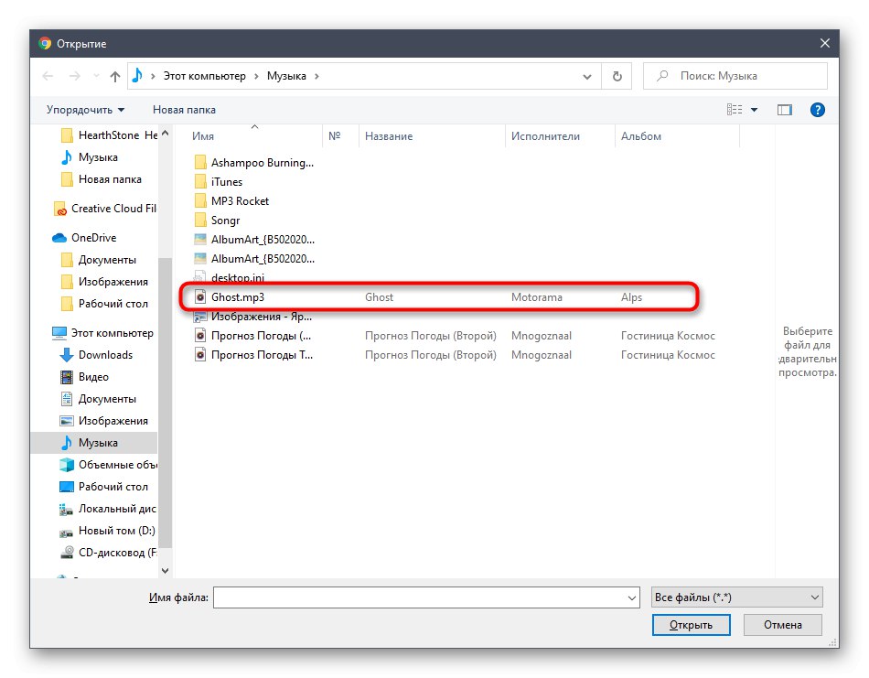The height and width of the screenshot is (678, 869).
Task: Open the file name history dropdown
Action: [x=632, y=597]
